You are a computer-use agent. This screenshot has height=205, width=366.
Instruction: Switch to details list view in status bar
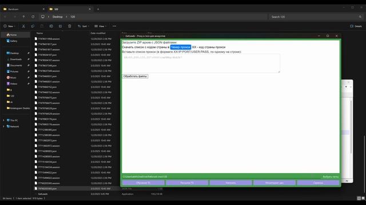[x=359, y=198]
